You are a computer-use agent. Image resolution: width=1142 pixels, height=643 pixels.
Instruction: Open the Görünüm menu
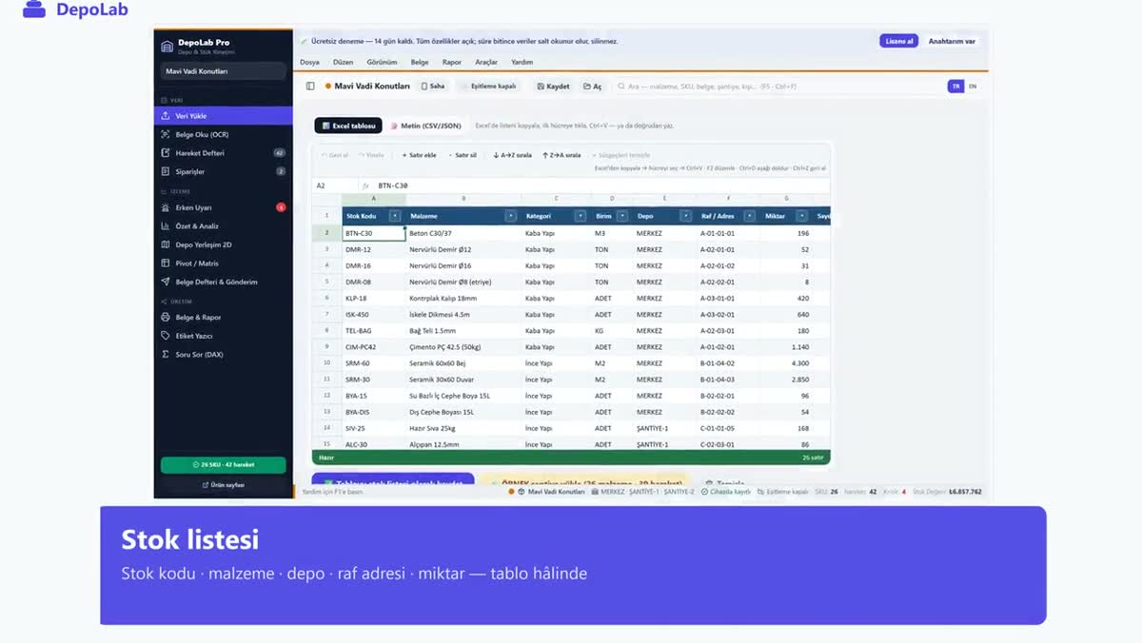tap(382, 62)
